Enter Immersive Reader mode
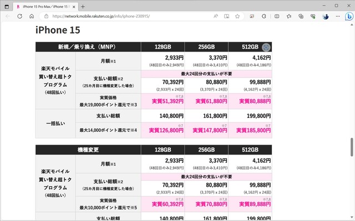This screenshot has height=221, width=355. (x=226, y=16)
